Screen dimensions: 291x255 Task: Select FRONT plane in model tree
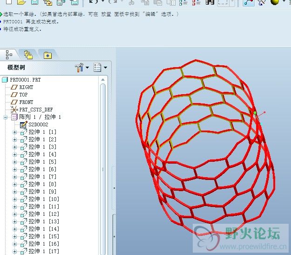pos(26,102)
